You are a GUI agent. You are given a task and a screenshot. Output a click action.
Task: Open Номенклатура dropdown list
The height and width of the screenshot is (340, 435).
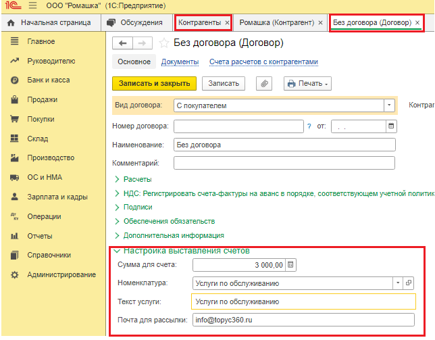coord(398,283)
